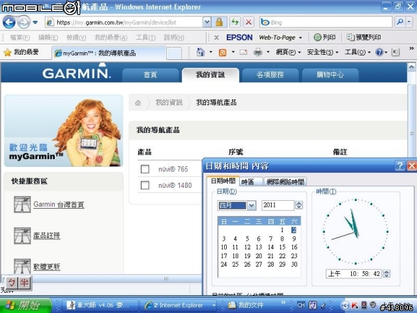
Task: Open a new blank browser tab
Action: pos(174,53)
